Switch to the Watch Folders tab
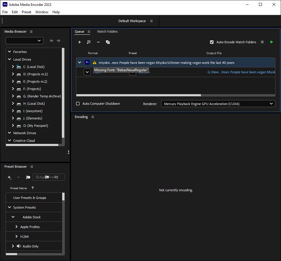The image size is (281, 261). coord(107,31)
